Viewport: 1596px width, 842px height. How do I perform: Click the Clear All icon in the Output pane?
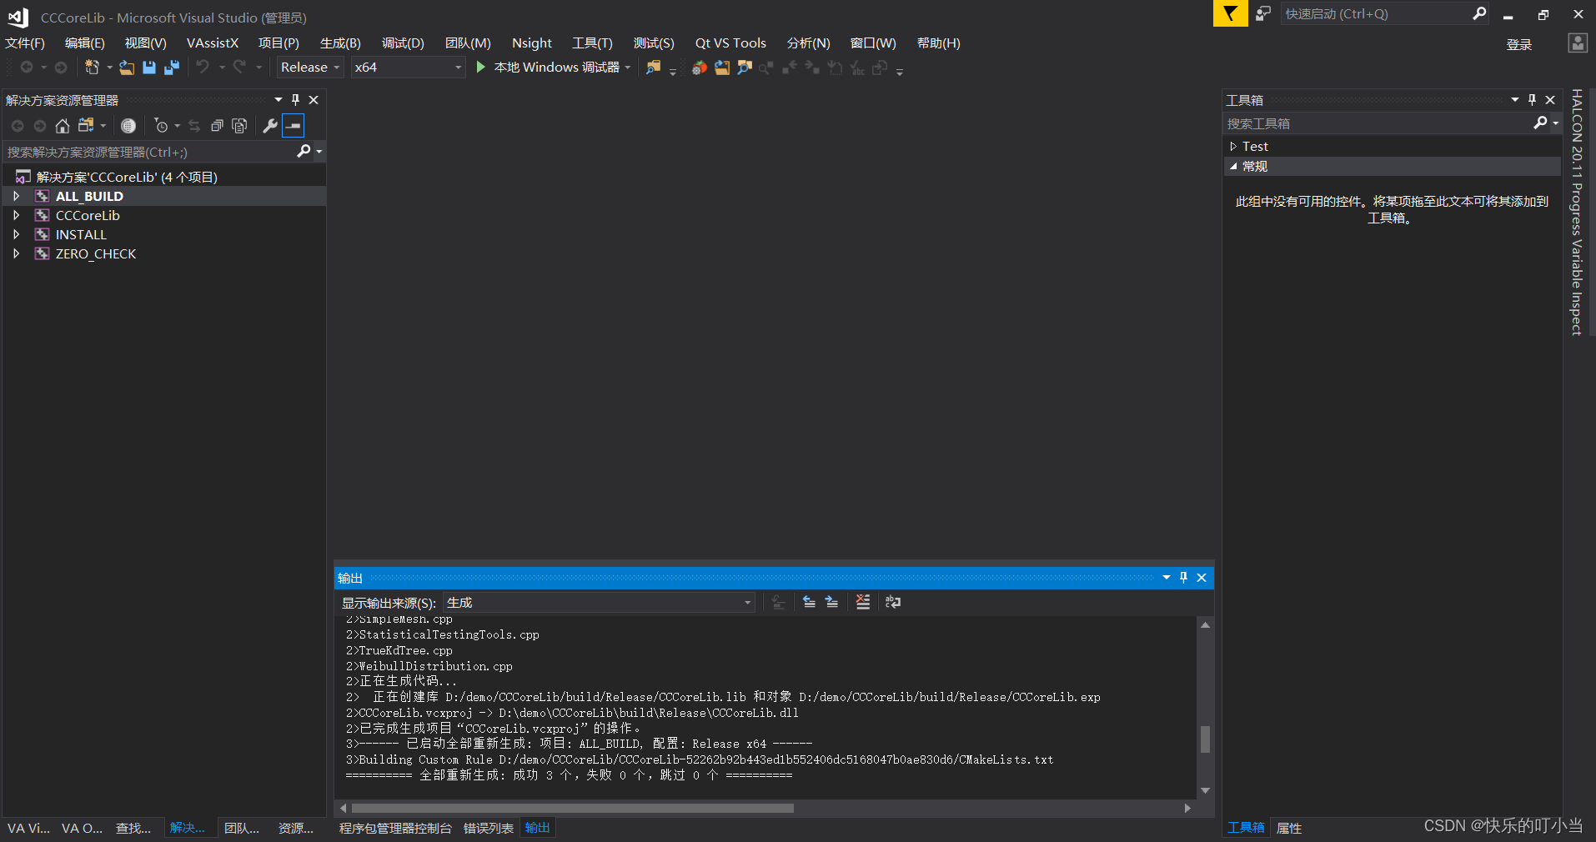[861, 602]
